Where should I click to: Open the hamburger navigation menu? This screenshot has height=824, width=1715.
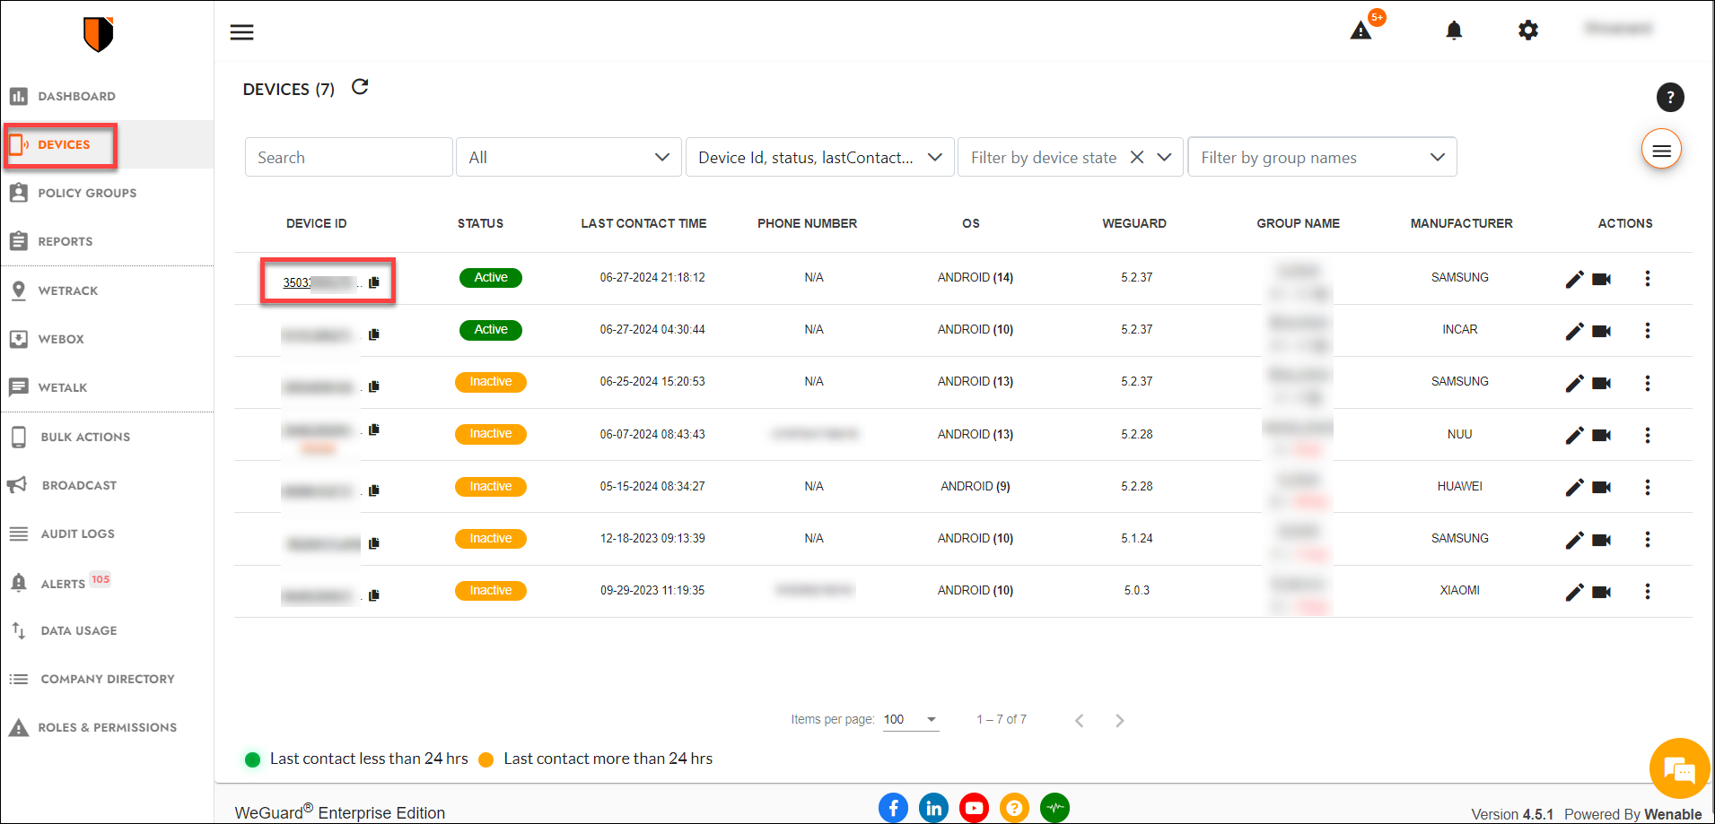[x=241, y=32]
